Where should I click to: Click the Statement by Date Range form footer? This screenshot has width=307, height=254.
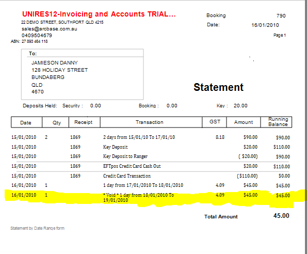[x=37, y=228]
